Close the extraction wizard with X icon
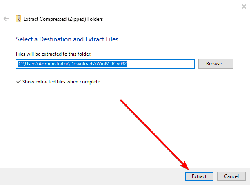 tap(244, 7)
